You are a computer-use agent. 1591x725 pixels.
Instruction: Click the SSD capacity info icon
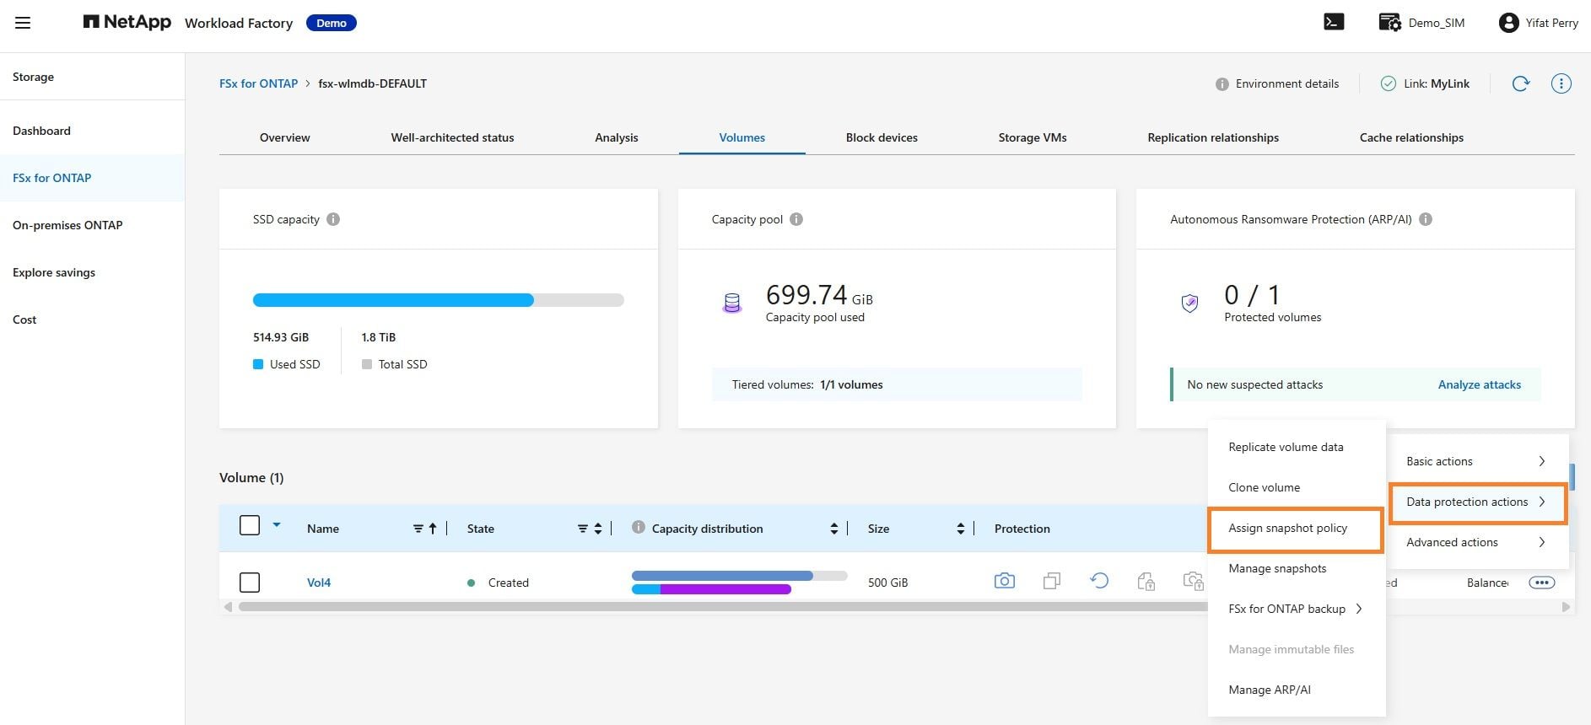pyautogui.click(x=333, y=219)
